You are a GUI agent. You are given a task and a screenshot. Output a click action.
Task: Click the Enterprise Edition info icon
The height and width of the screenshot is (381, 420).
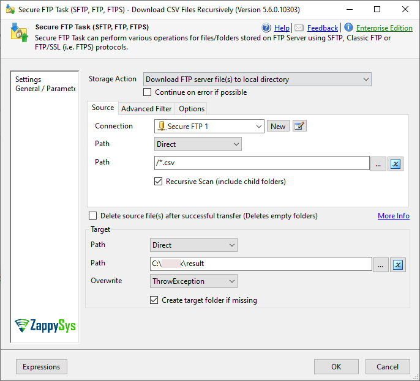(348, 28)
